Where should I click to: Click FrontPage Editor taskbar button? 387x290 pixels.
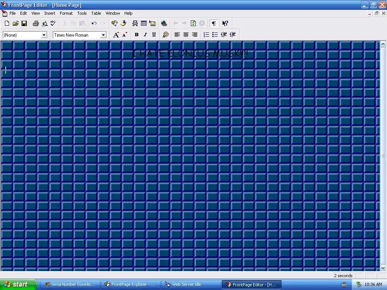[252, 285]
